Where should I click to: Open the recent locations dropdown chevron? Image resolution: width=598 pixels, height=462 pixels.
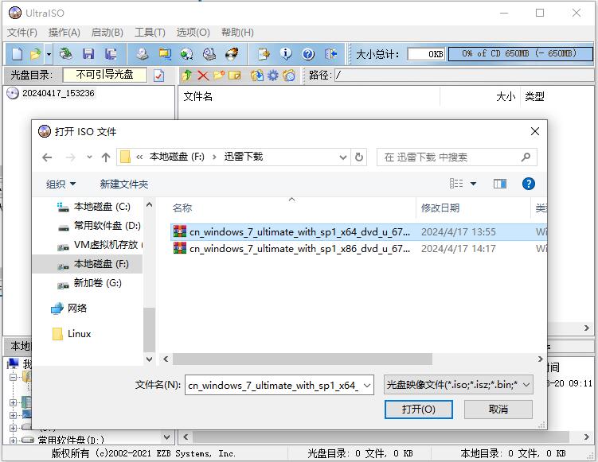[x=89, y=157]
